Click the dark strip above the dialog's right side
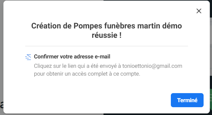The width and height of the screenshot is (212, 115). click(x=157, y=0)
